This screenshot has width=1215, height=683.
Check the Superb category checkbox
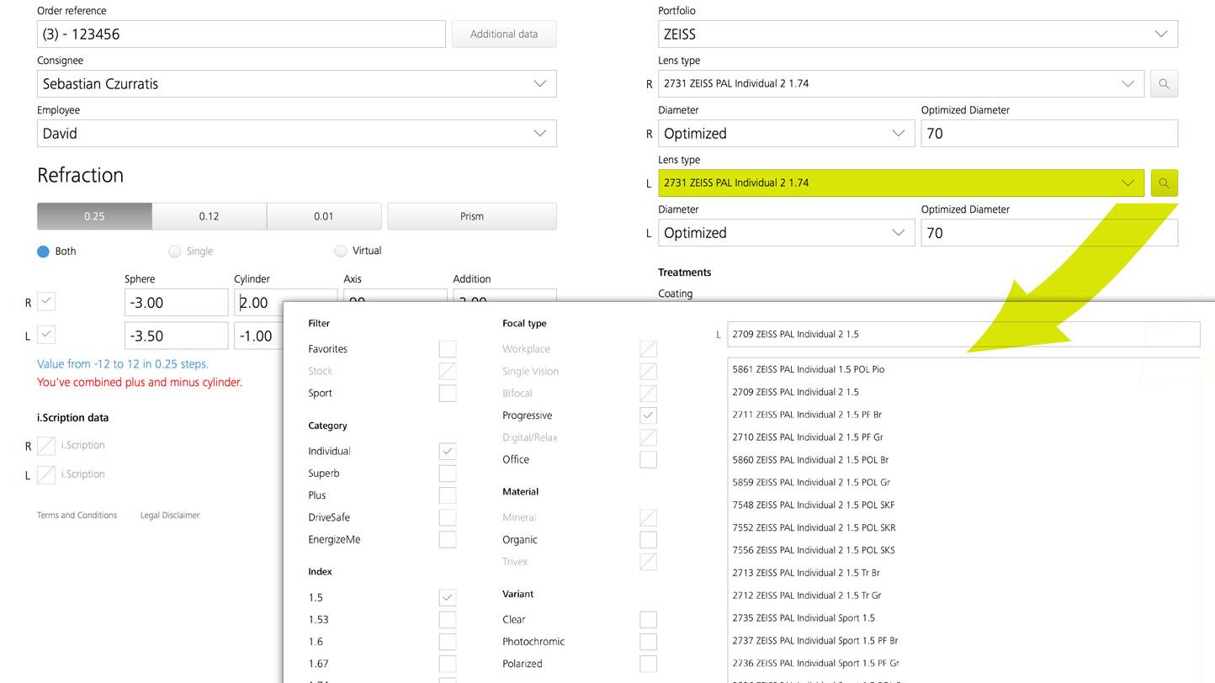(448, 474)
